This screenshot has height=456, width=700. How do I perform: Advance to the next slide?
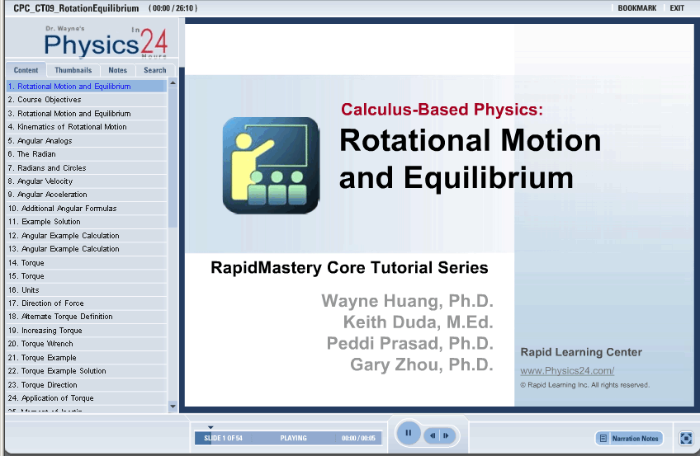(446, 435)
